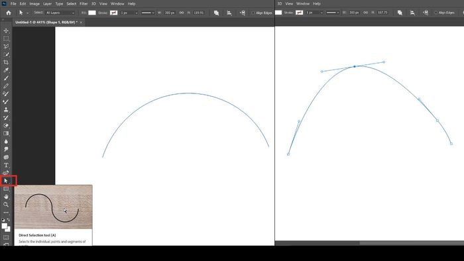Open stroke line style dropdown, anchor-handles window

(x=333, y=13)
